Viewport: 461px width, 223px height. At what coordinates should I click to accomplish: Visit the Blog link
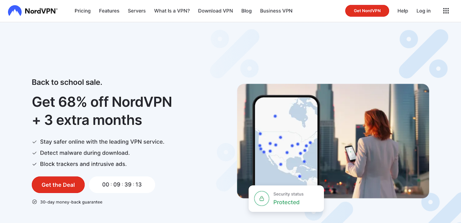pyautogui.click(x=246, y=11)
